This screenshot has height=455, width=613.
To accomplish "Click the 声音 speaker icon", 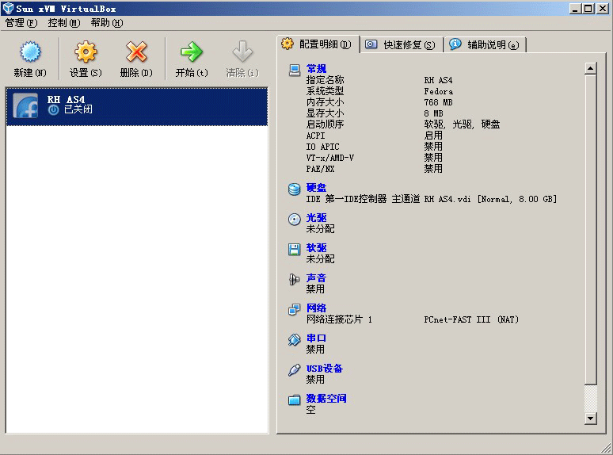I will pos(294,279).
